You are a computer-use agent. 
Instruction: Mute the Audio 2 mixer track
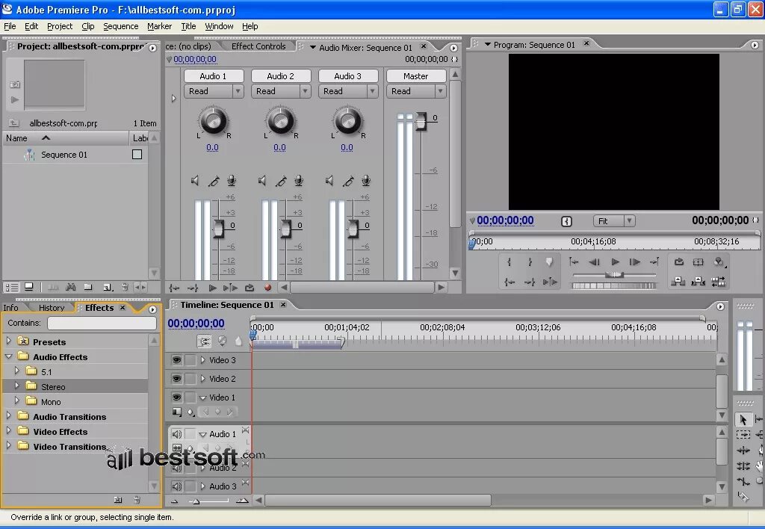click(262, 181)
